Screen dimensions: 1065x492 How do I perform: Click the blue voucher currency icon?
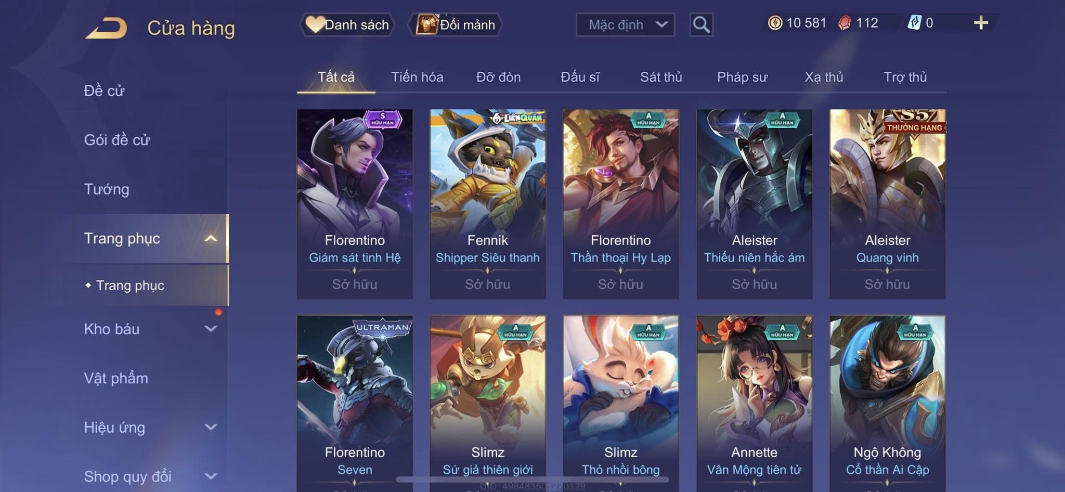coord(914,23)
